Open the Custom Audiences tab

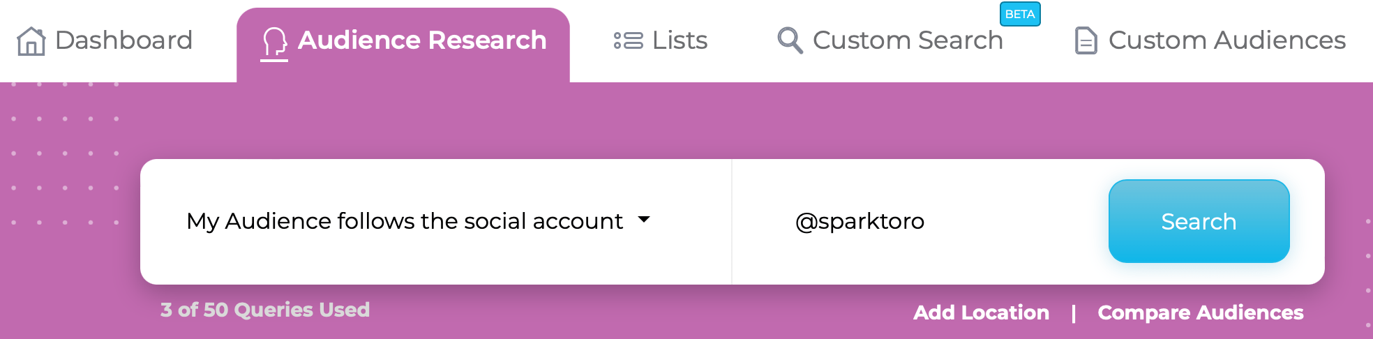(1210, 40)
